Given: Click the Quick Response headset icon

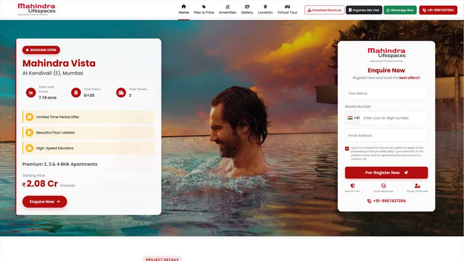Looking at the screenshot, I should pos(383,186).
